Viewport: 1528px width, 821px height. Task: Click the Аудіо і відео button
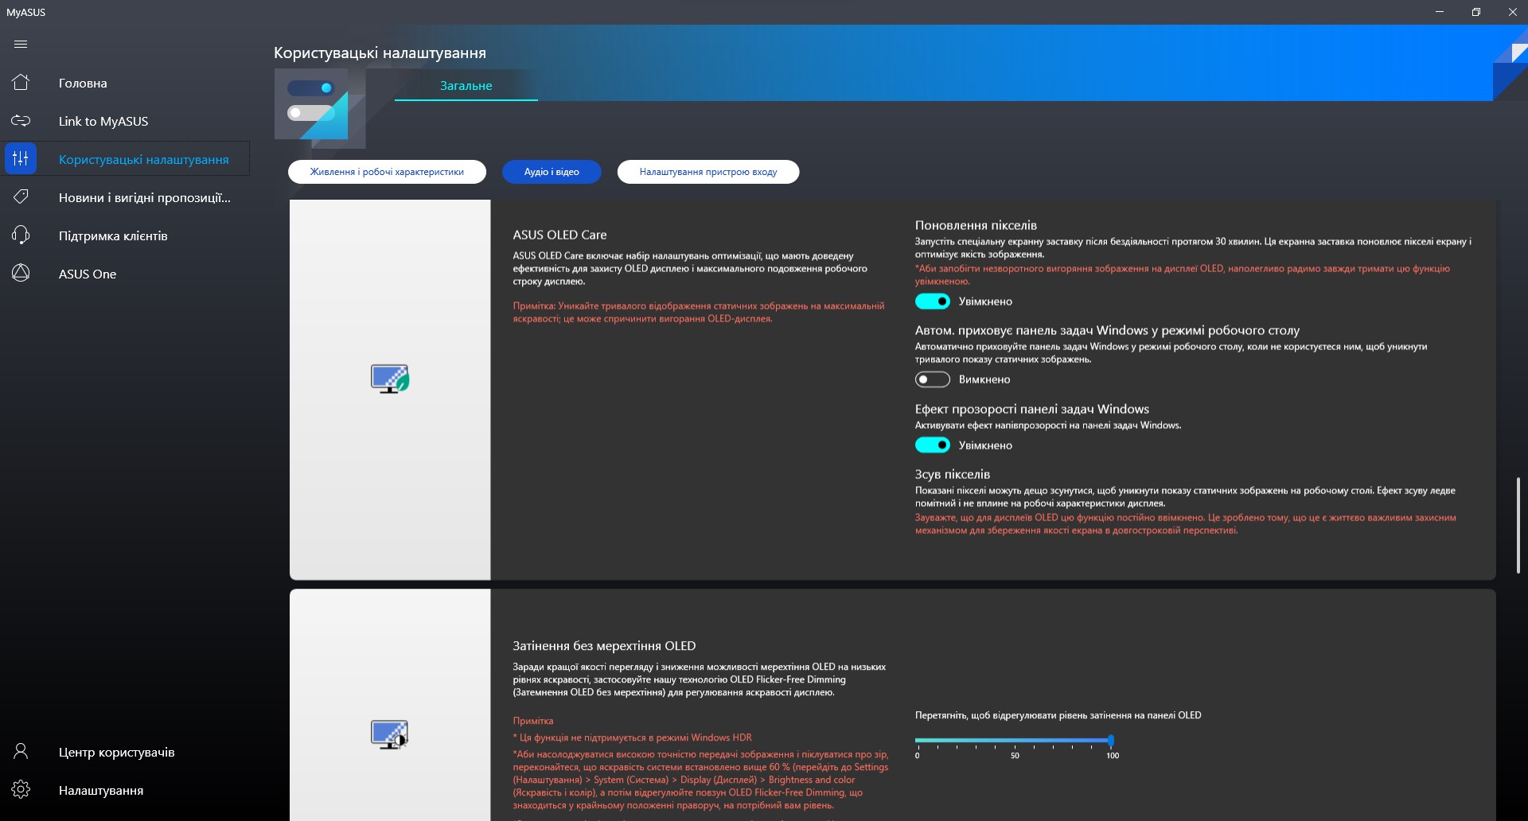coord(552,172)
